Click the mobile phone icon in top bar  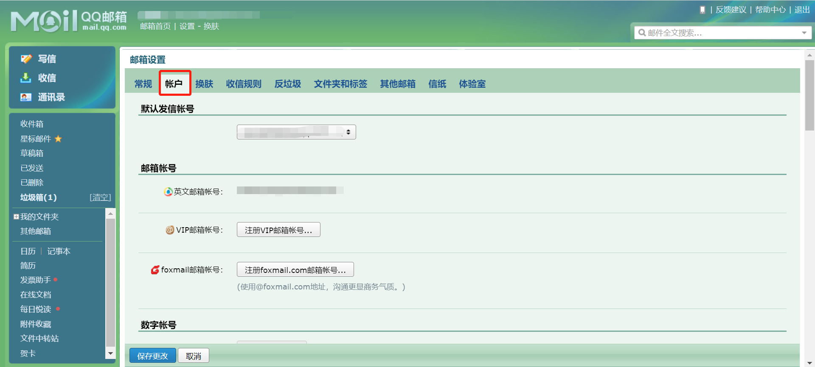pos(703,10)
